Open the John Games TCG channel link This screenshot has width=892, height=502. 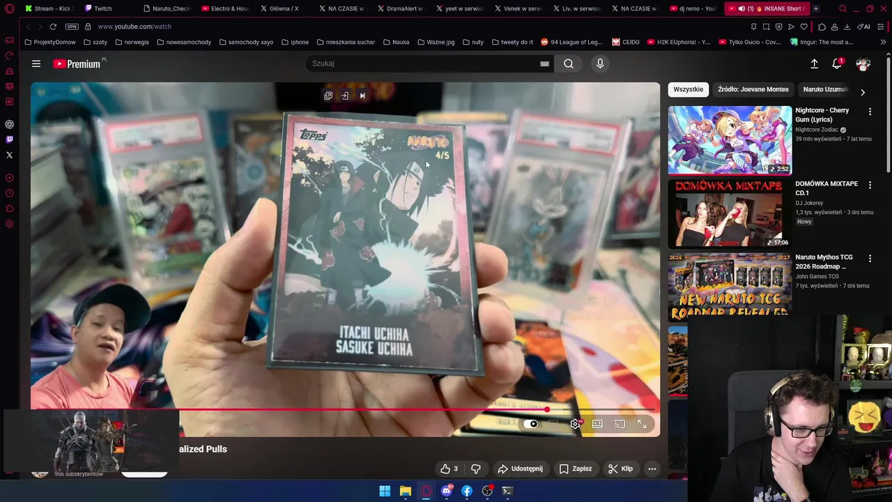click(x=817, y=276)
